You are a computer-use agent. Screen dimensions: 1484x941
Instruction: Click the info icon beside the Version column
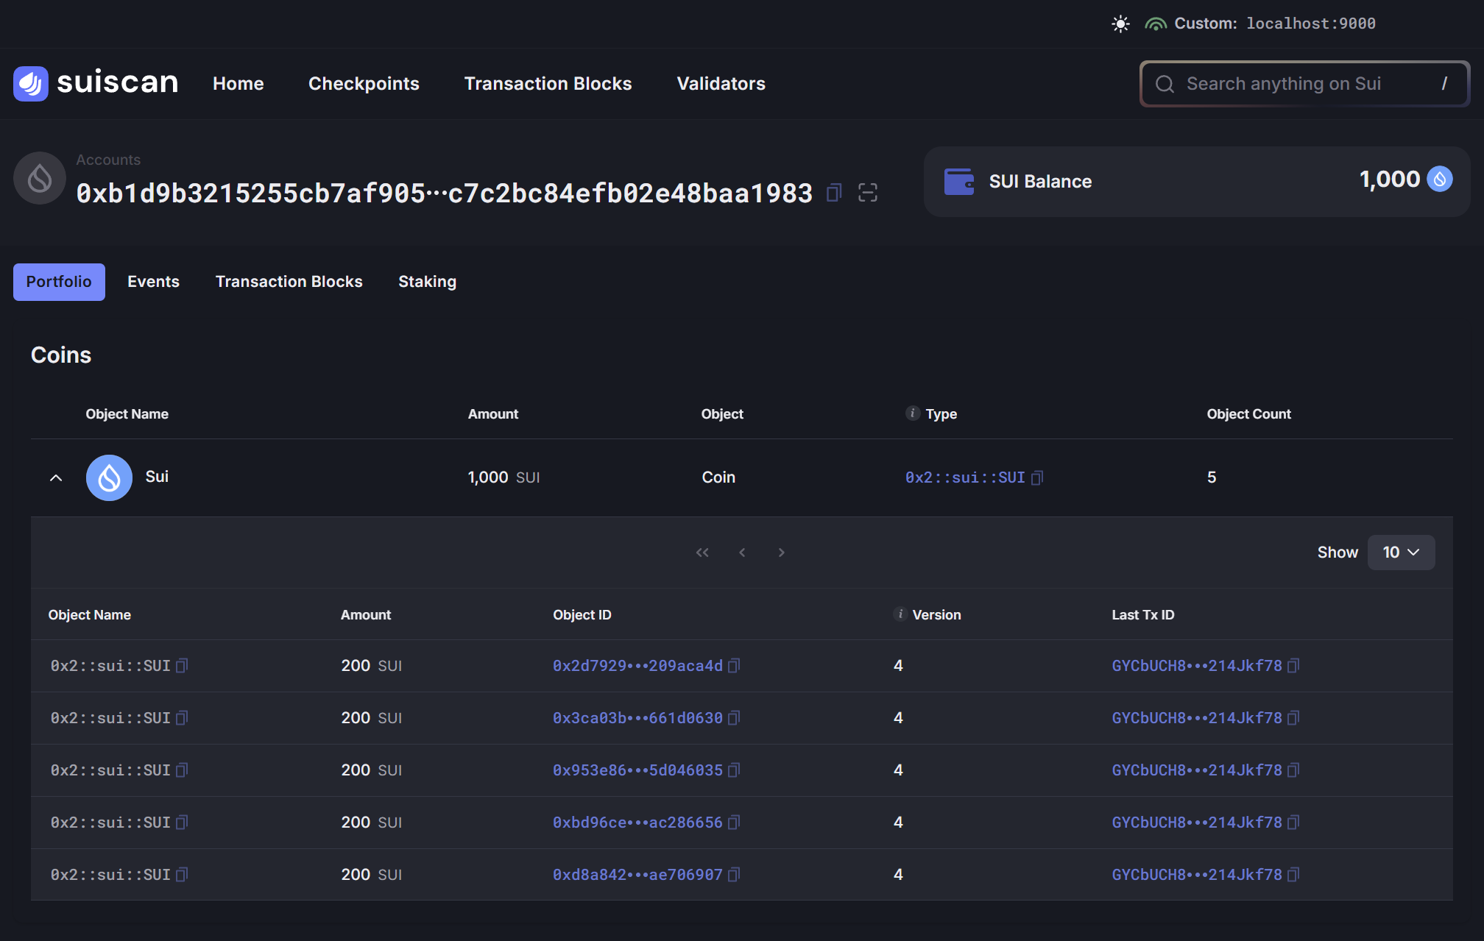(900, 614)
